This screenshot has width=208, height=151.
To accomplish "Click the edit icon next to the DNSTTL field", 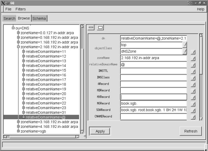I will pos(193,72).
